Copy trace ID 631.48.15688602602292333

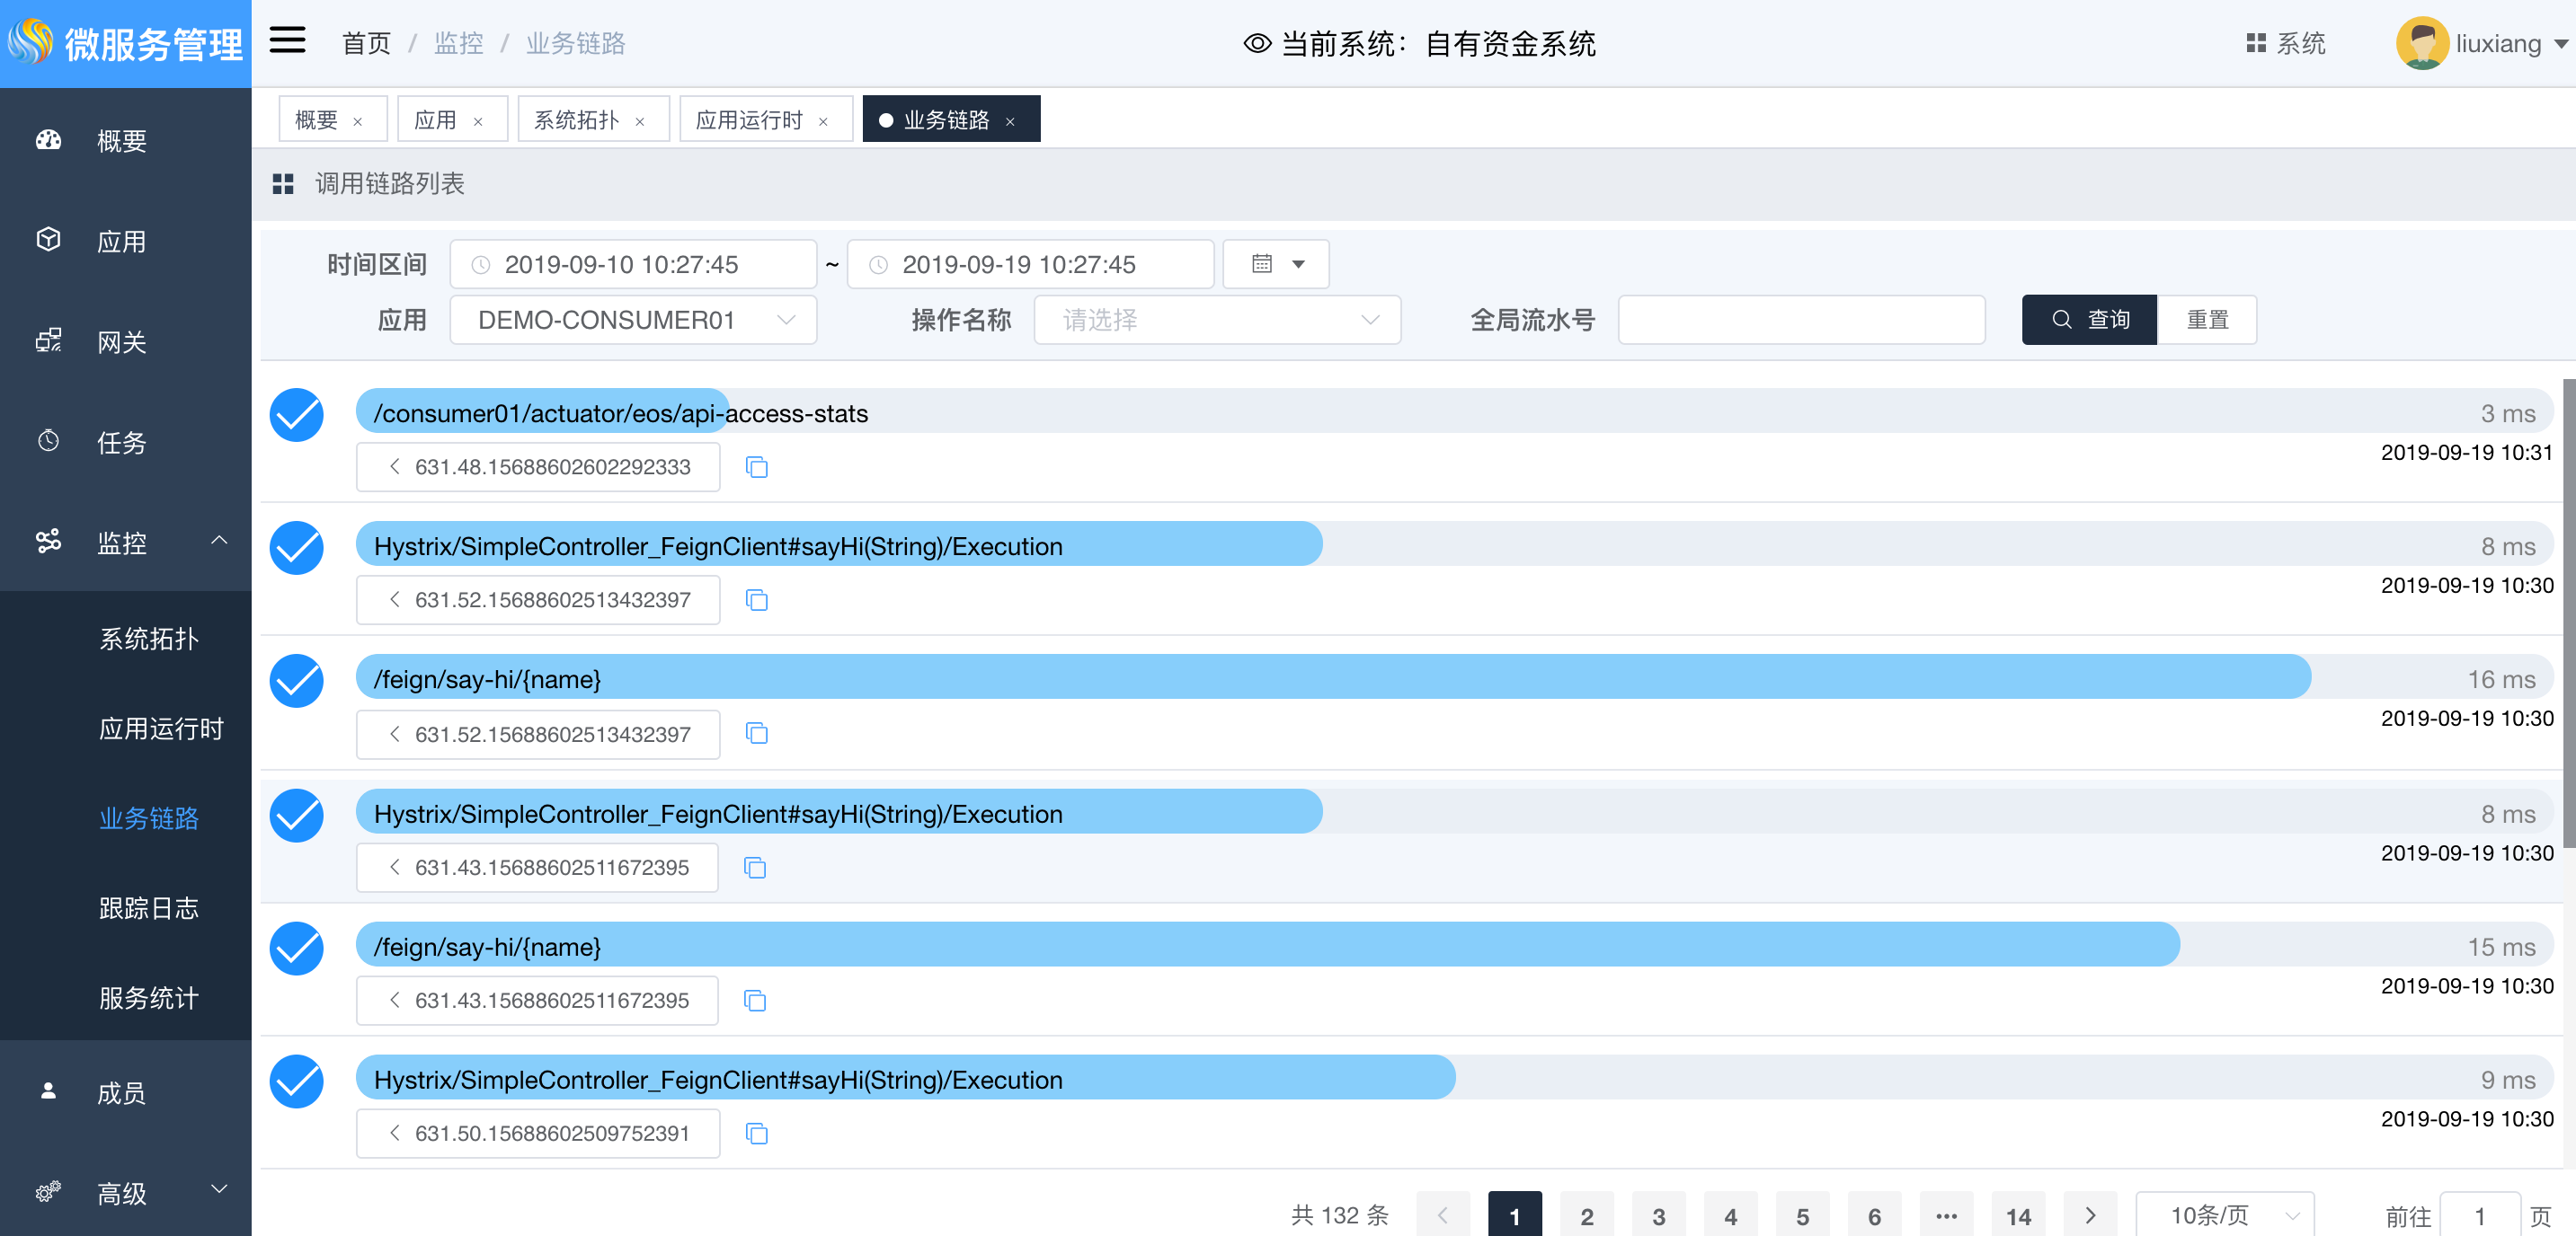tap(756, 466)
